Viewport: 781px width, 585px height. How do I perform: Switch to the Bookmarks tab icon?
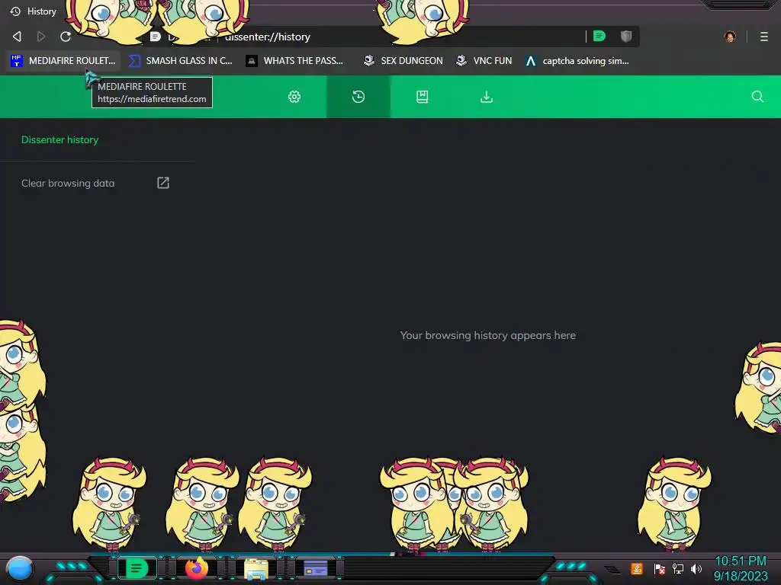tap(423, 97)
